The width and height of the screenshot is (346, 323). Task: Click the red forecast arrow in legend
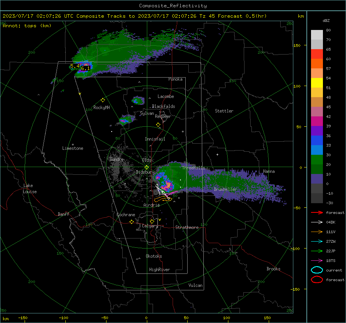pos(317,212)
